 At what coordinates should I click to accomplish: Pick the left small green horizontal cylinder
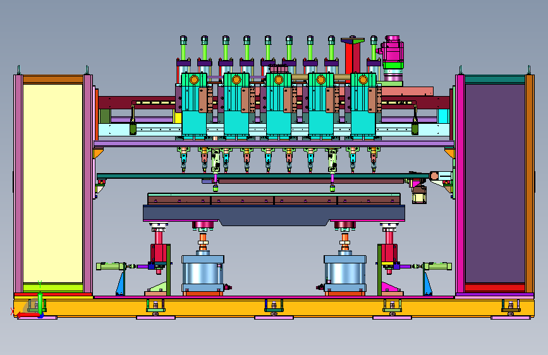coord(111,267)
